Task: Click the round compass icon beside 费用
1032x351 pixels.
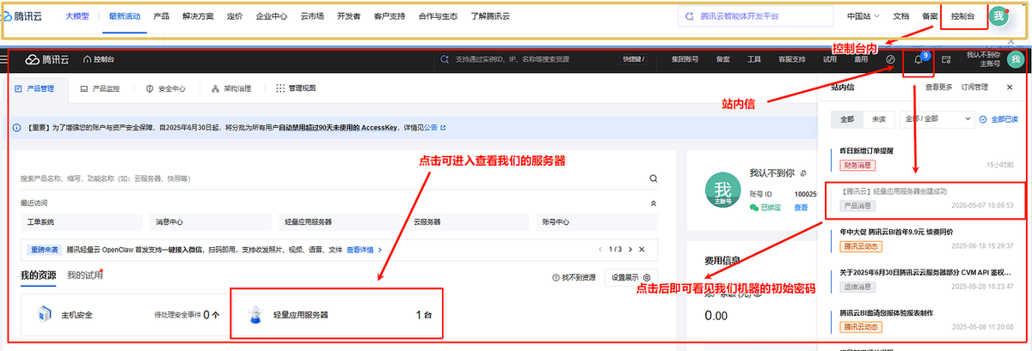Action: pyautogui.click(x=891, y=60)
